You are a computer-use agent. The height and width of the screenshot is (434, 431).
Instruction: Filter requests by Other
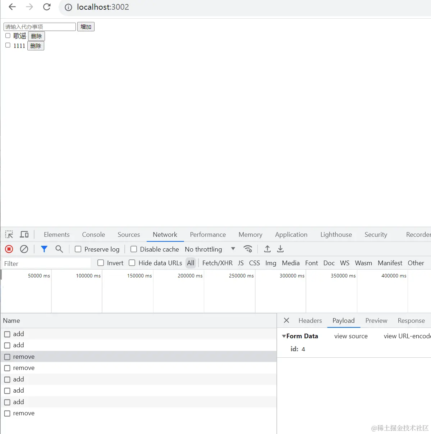click(x=416, y=263)
